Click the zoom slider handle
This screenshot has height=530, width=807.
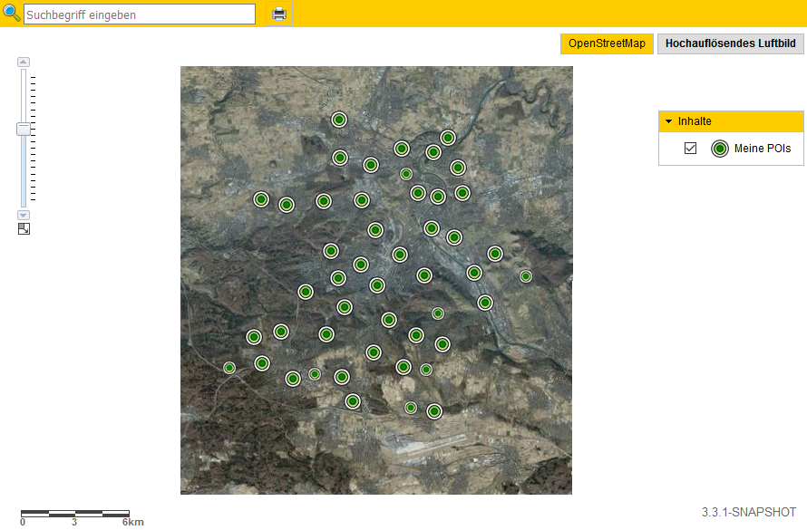click(x=24, y=129)
